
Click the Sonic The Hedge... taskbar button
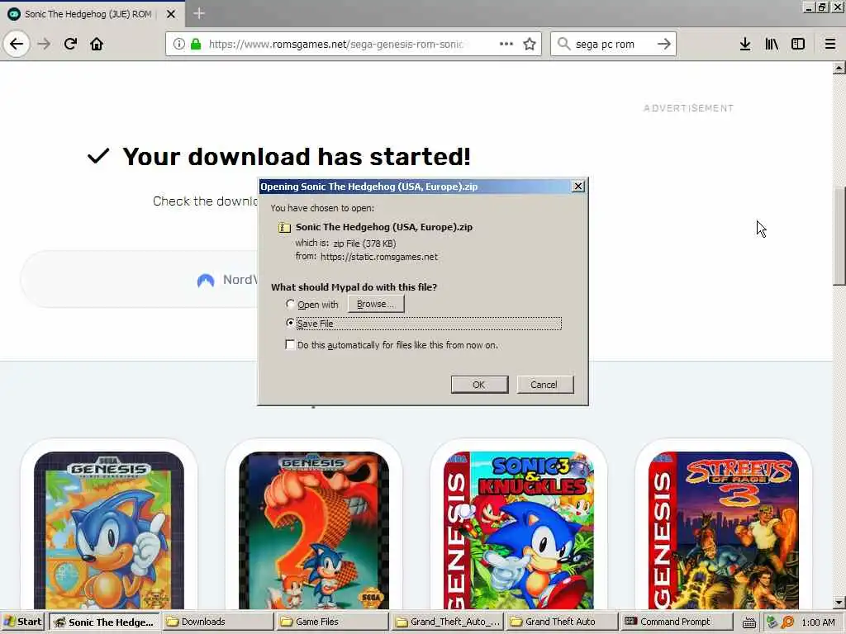pyautogui.click(x=104, y=622)
